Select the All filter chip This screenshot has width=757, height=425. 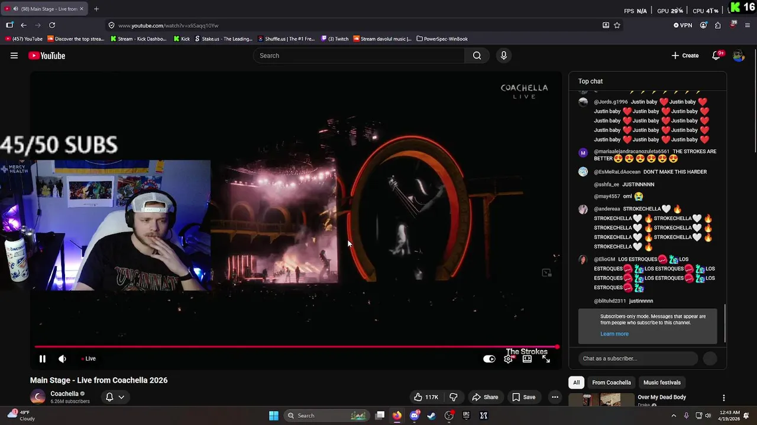[576, 382]
